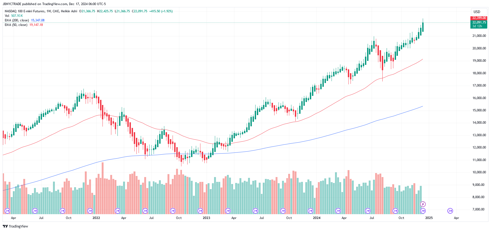Click the JBNYCTRADE published header text
Screen dimensions: 491x231
54,4
